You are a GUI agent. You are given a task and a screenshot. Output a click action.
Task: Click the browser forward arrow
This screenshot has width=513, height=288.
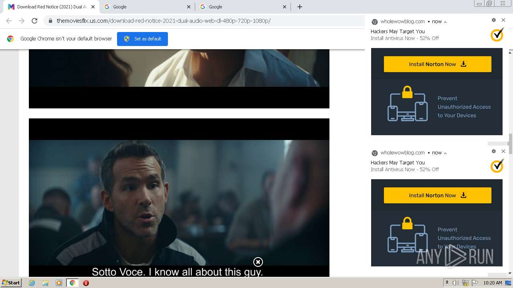(22, 21)
